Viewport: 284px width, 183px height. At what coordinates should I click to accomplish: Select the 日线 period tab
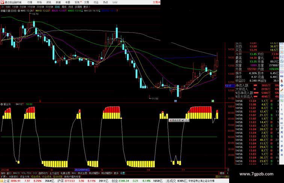pyautogui.click(x=57, y=7)
